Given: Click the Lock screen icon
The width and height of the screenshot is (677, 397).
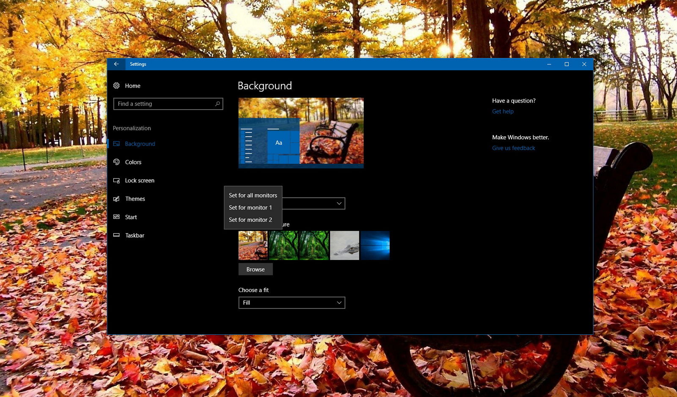Looking at the screenshot, I should [x=116, y=180].
